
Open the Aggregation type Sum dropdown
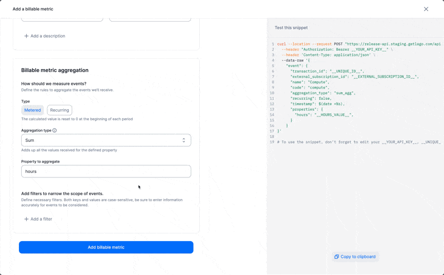(106, 140)
